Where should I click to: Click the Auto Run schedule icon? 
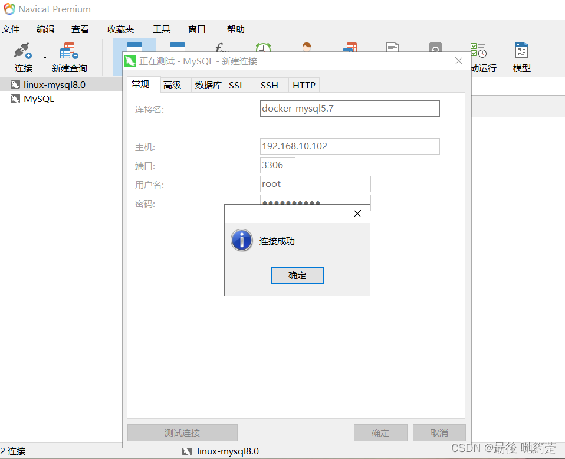[x=478, y=50]
